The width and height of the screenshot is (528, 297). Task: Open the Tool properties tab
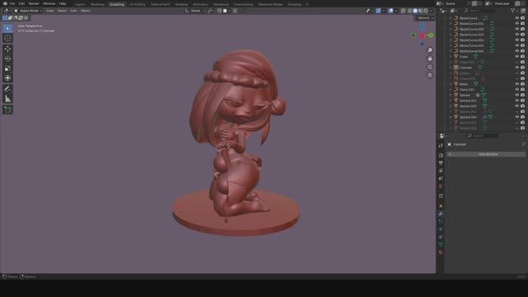click(x=441, y=145)
